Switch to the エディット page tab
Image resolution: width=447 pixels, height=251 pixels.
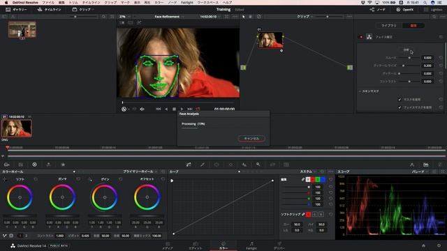click(x=196, y=245)
